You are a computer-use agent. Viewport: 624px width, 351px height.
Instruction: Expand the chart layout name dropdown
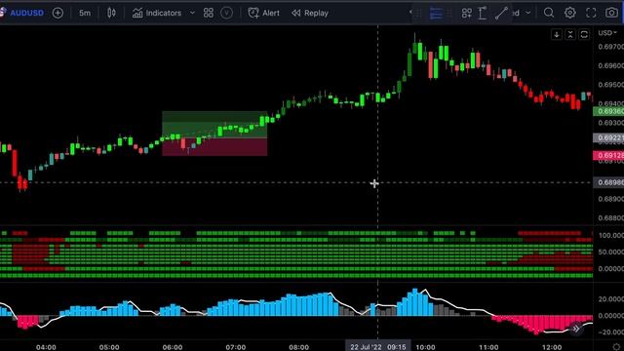click(528, 13)
